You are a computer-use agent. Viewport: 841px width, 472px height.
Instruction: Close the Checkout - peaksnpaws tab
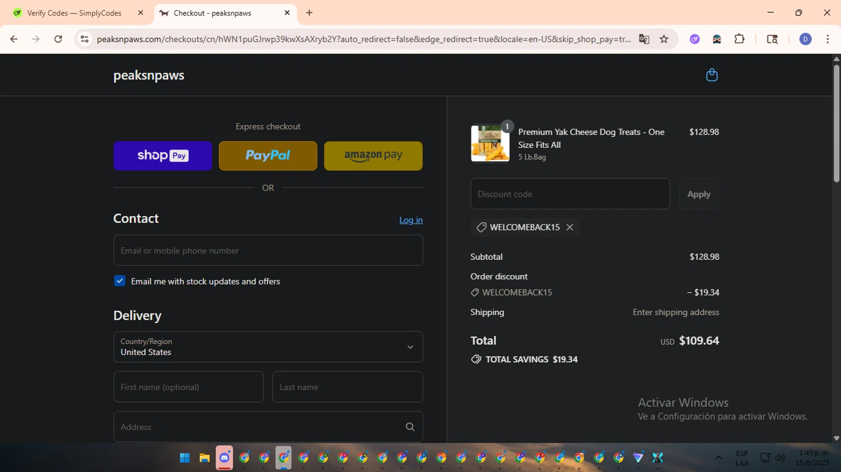pyautogui.click(x=287, y=13)
